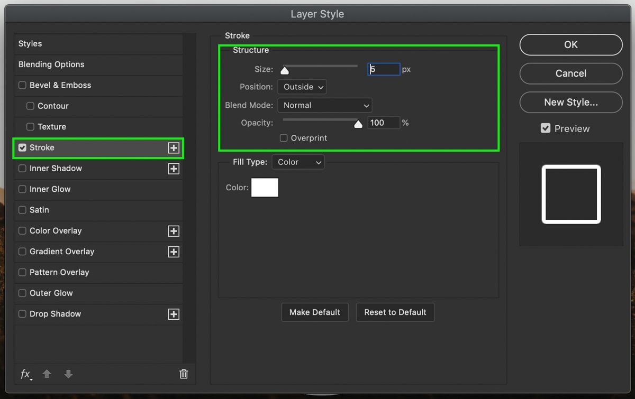Enable the Drop Shadow checkbox
This screenshot has height=399, width=635.
pos(22,314)
